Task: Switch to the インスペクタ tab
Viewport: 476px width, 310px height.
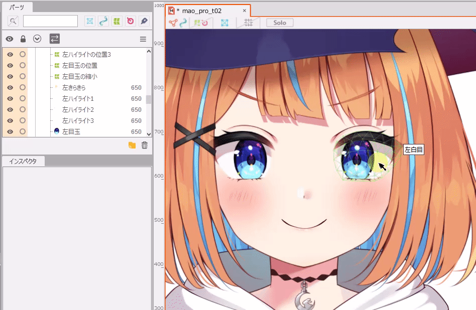Action: click(x=23, y=161)
